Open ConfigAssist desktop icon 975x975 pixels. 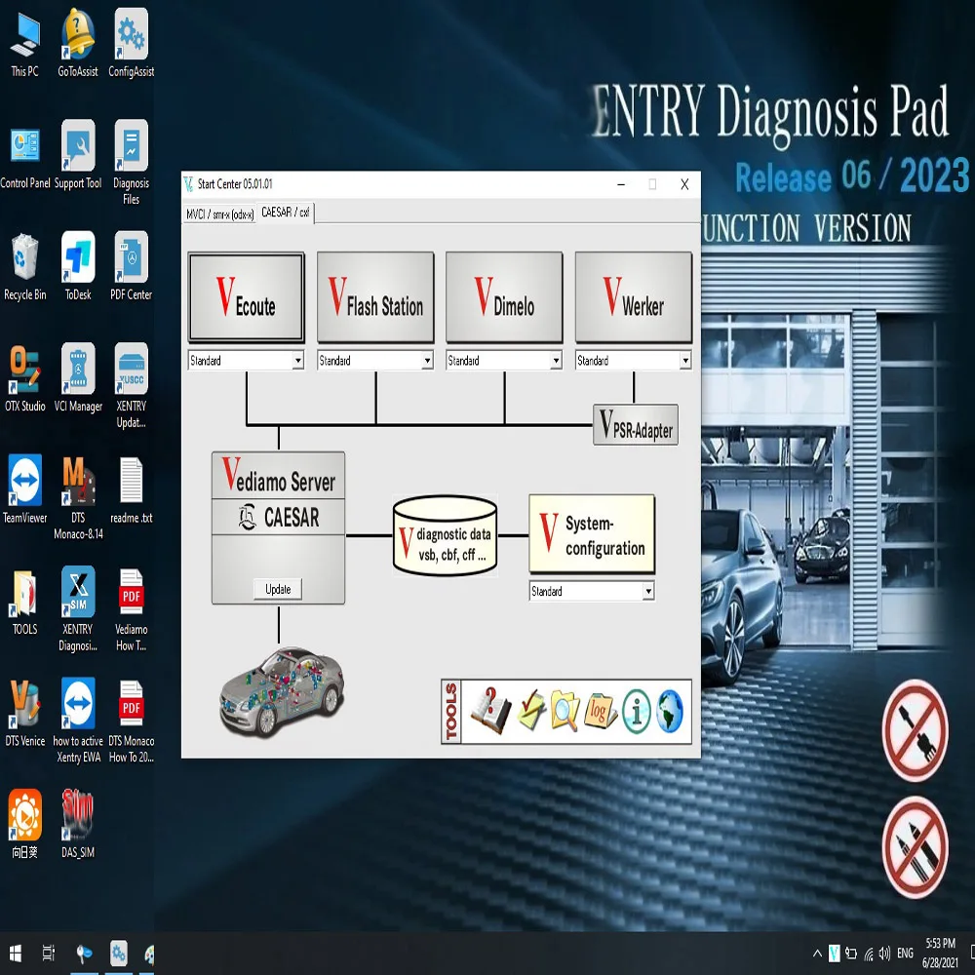click(x=132, y=44)
